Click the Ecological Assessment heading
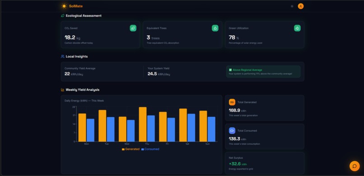 84,16
